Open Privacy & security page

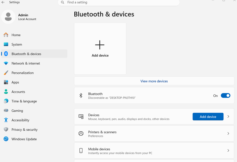[34, 129]
